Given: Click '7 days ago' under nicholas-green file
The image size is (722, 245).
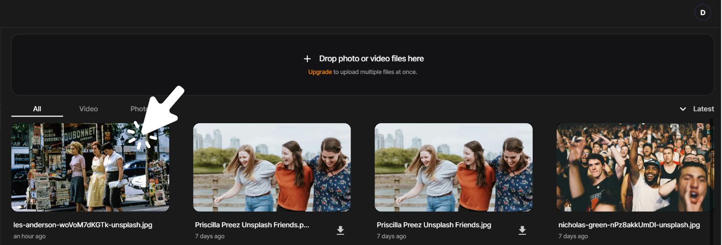Looking at the screenshot, I should [x=573, y=237].
